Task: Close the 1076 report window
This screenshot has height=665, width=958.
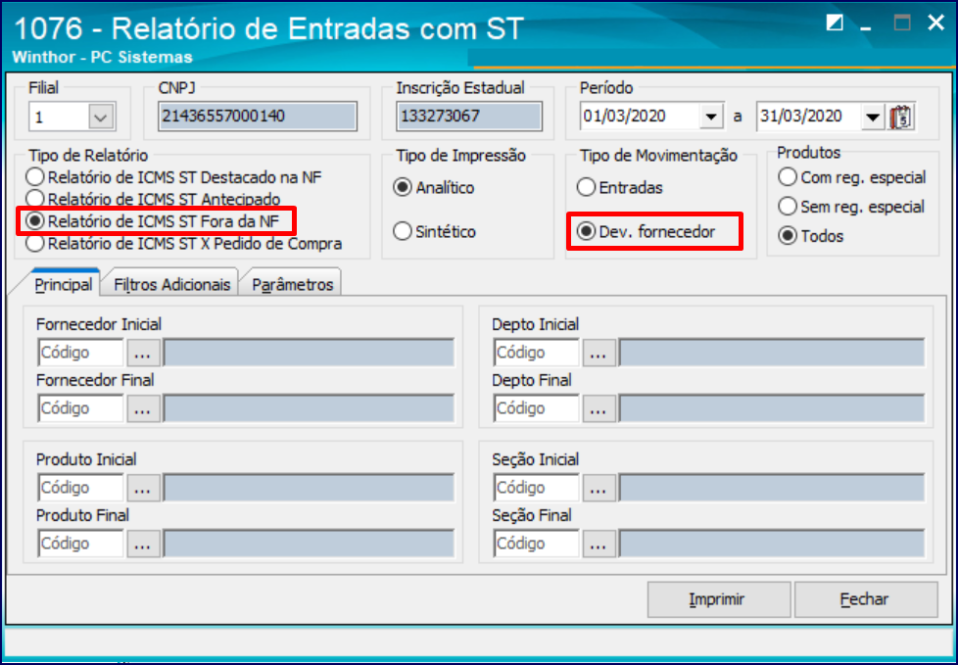Action: pos(935,24)
